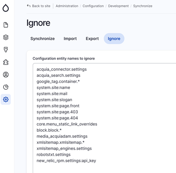176x173 pixels.
Task: Follow the breadcrumb link labelled Synchronize
Action: pyautogui.click(x=143, y=6)
